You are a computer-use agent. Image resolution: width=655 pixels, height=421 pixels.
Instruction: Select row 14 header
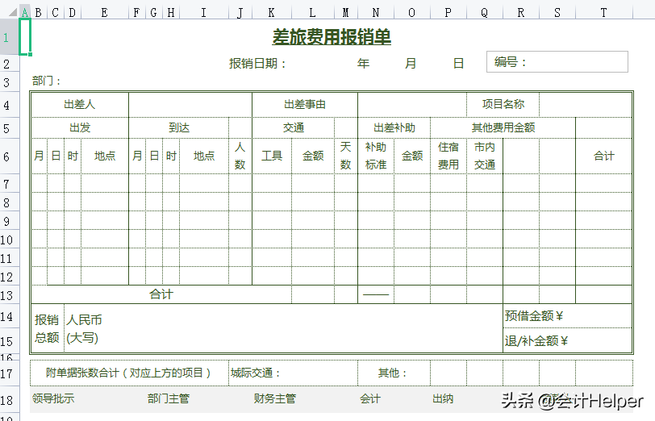(9, 316)
